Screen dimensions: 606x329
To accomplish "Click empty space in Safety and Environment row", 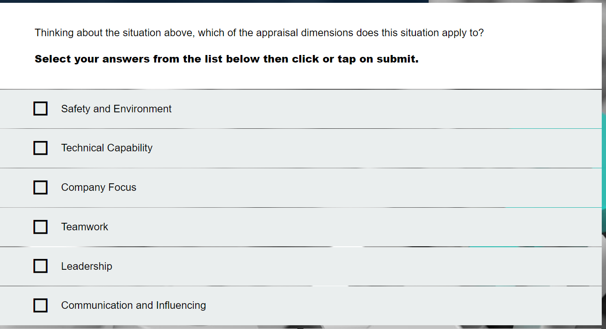I will point(353,109).
